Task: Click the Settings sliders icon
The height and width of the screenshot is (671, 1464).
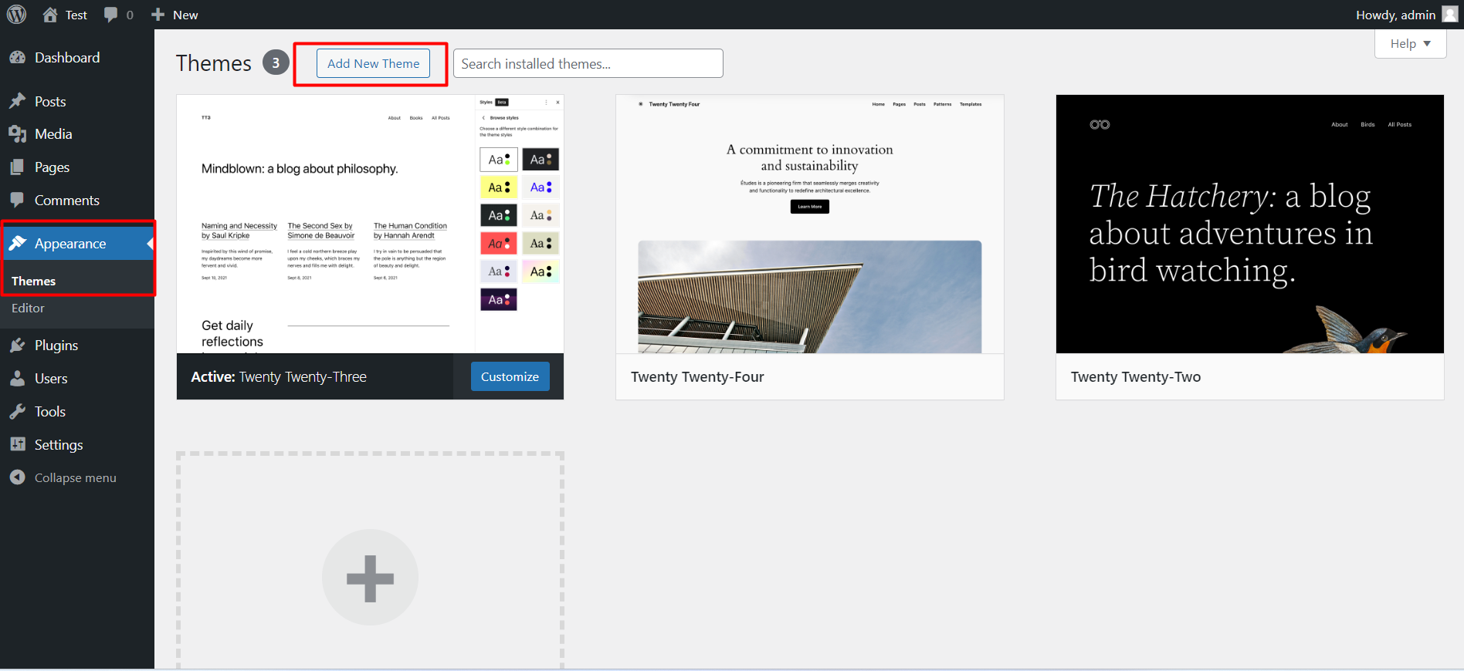Action: [17, 445]
